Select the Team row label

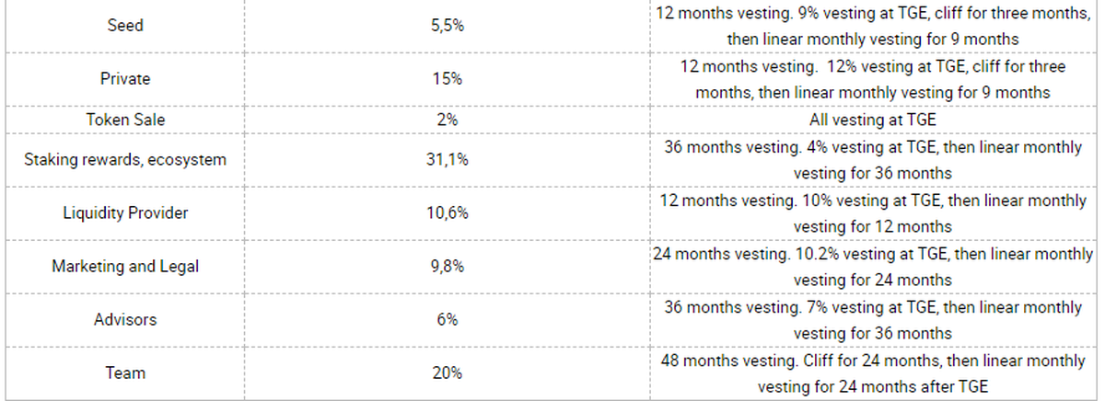125,373
